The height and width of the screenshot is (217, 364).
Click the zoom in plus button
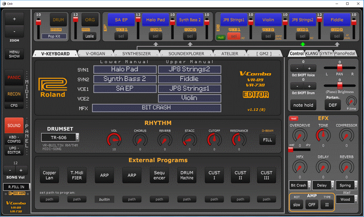(14, 20)
